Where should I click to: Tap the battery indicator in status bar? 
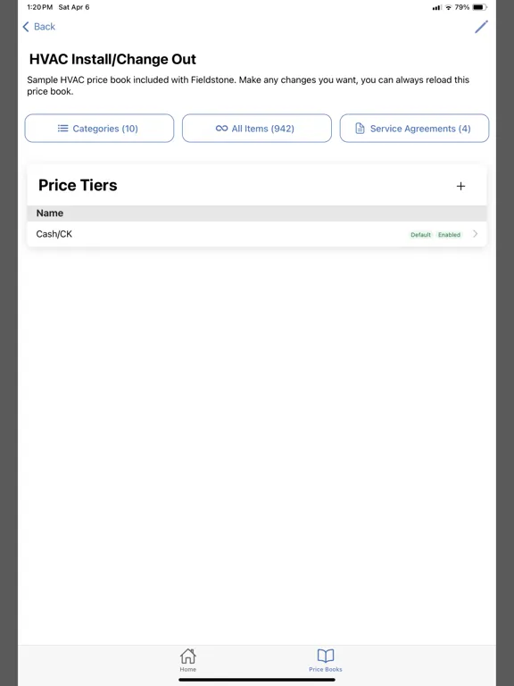tap(479, 7)
